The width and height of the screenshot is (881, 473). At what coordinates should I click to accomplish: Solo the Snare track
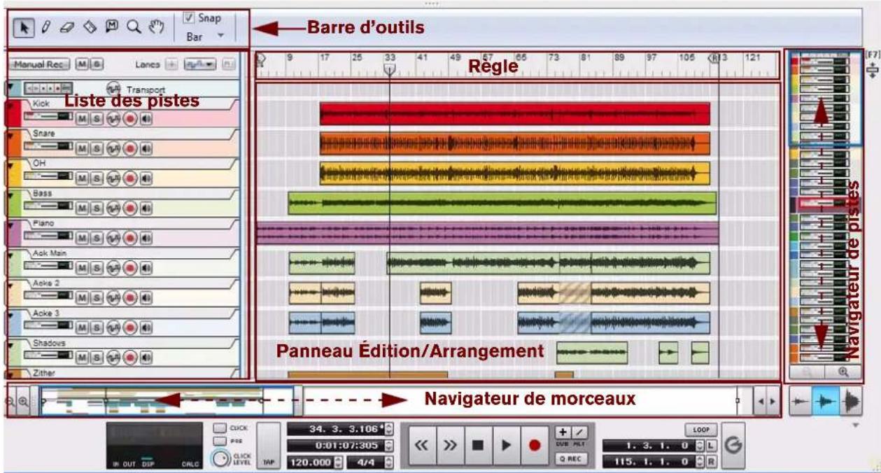click(97, 148)
